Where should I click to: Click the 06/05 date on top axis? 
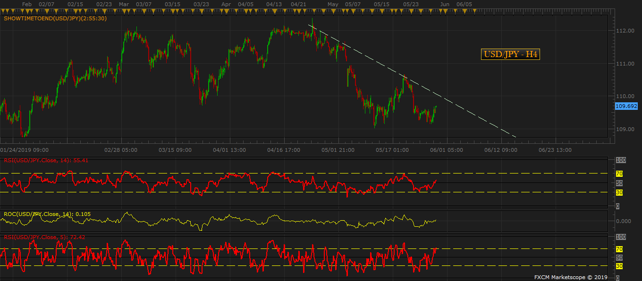click(x=464, y=4)
